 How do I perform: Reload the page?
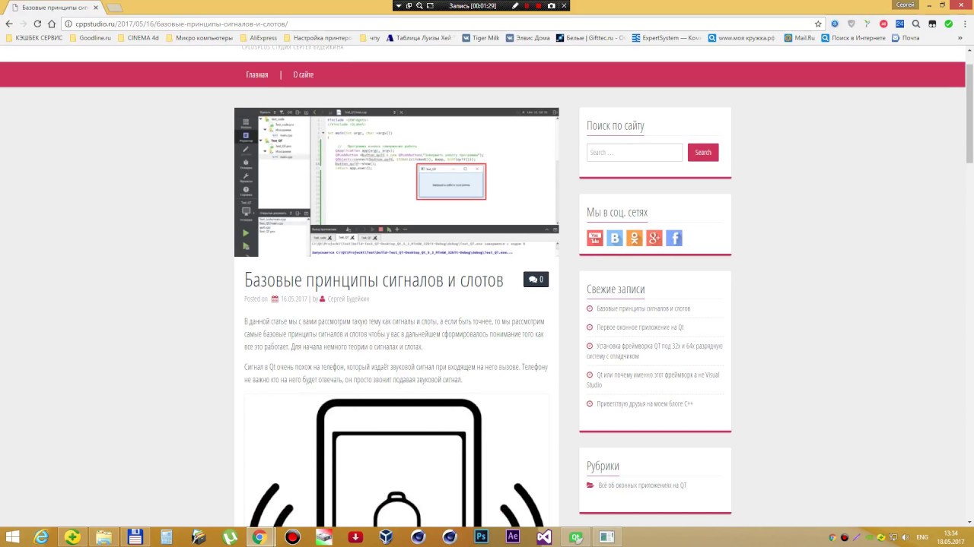(x=37, y=24)
